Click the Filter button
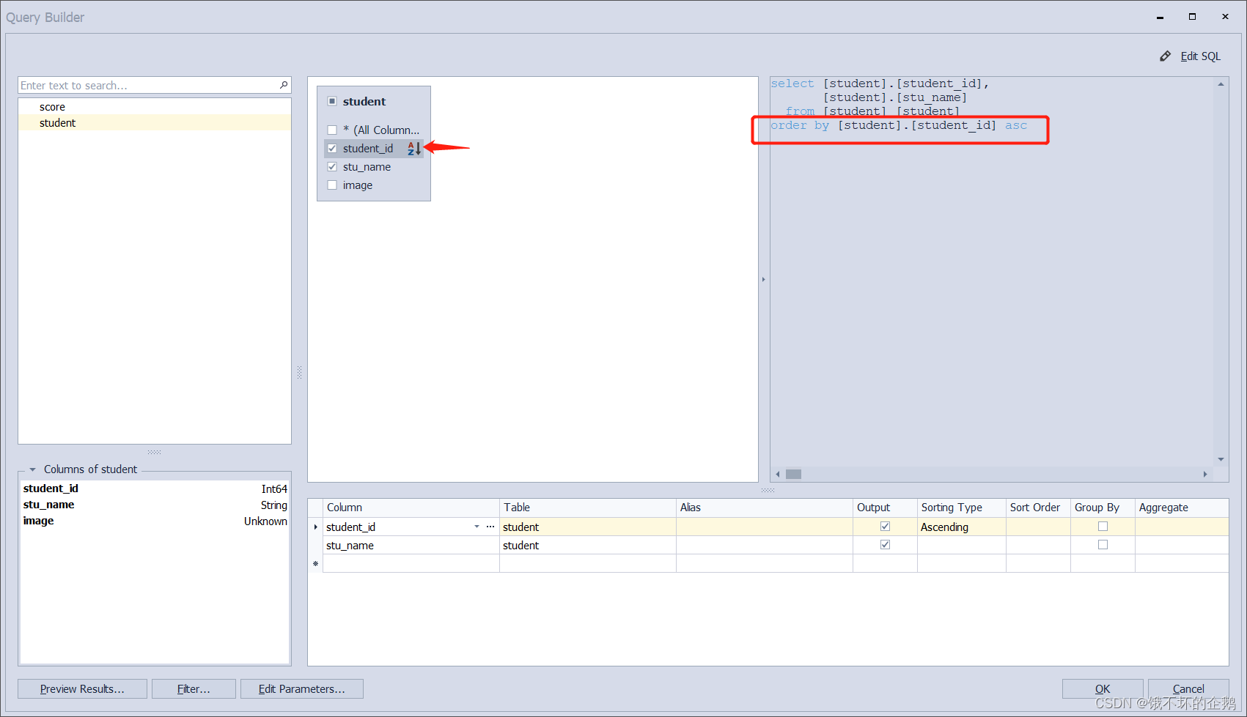The width and height of the screenshot is (1247, 717). [x=194, y=689]
